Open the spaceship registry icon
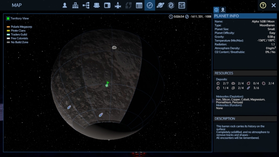 118,5
